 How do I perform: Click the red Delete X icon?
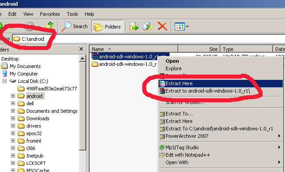(162, 26)
